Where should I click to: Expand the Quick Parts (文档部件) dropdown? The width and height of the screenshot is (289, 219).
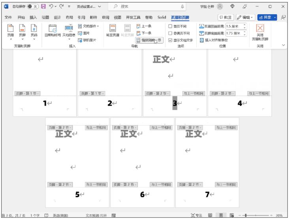(88, 26)
